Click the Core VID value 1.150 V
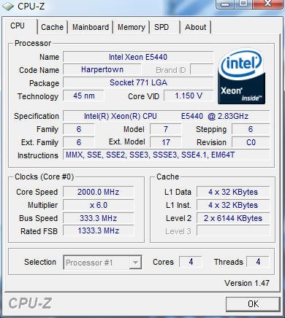The width and height of the screenshot is (285, 318). [189, 96]
